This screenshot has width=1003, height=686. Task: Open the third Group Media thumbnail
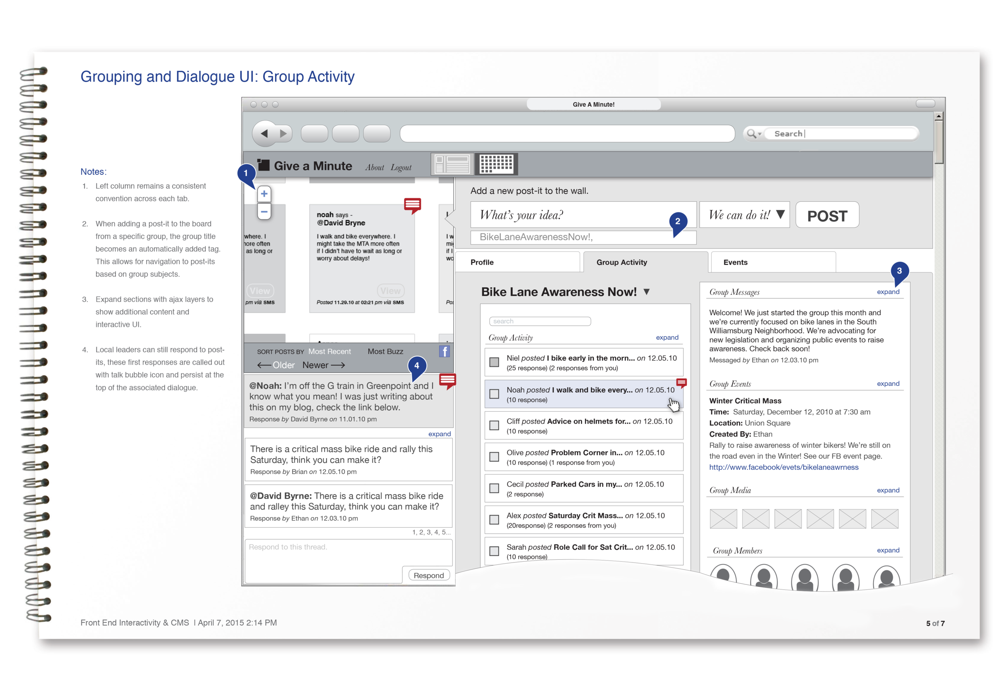(x=788, y=519)
